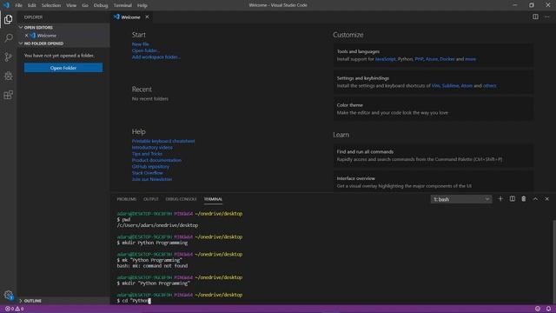The width and height of the screenshot is (556, 313).
Task: Switch to the Debug Console tab
Action: (181, 199)
